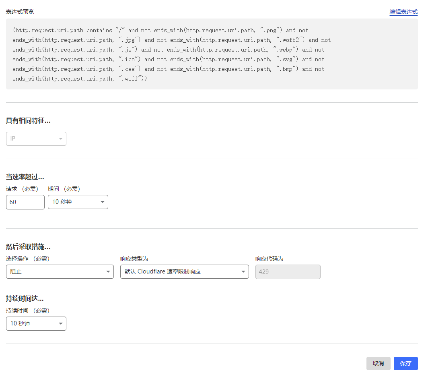
Task: Click the 然后采取措施... section heading
Action: click(x=28, y=247)
